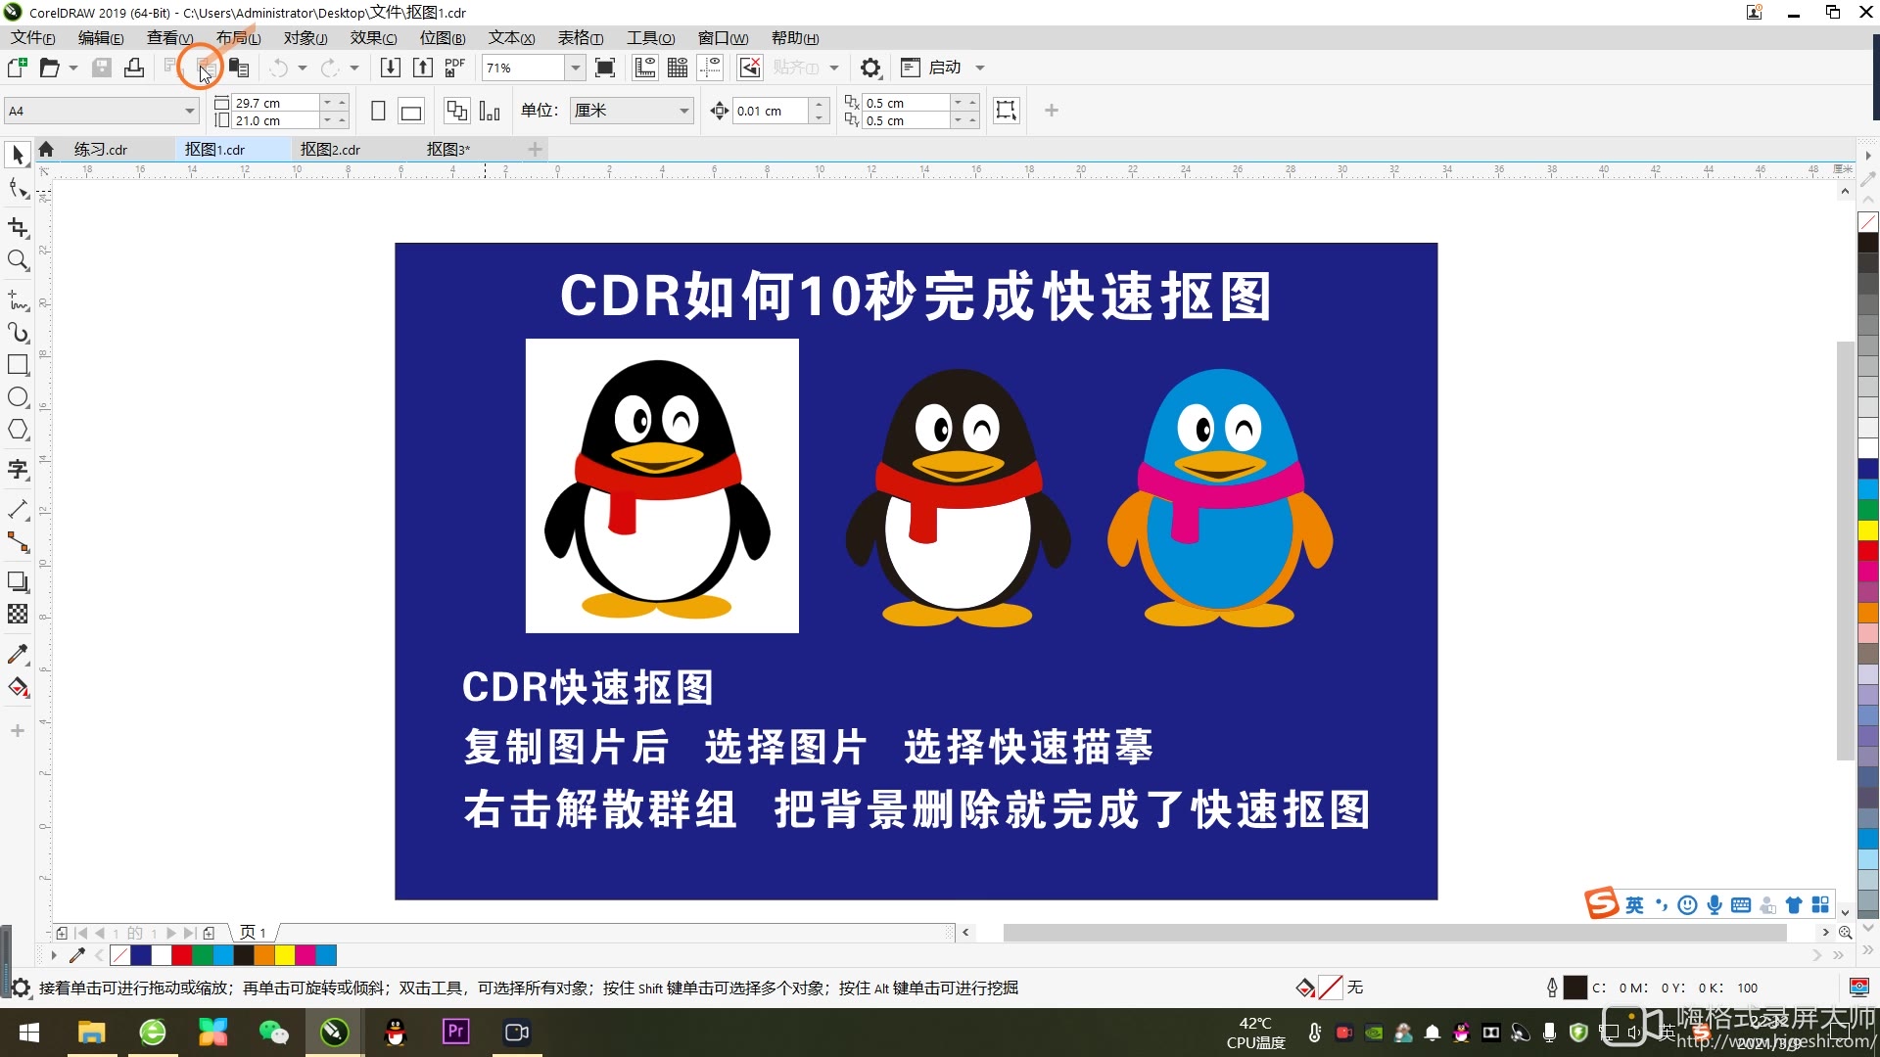Screen dimensions: 1880x1057
Task: Open the zoom level 71% dropdown
Action: click(x=576, y=68)
